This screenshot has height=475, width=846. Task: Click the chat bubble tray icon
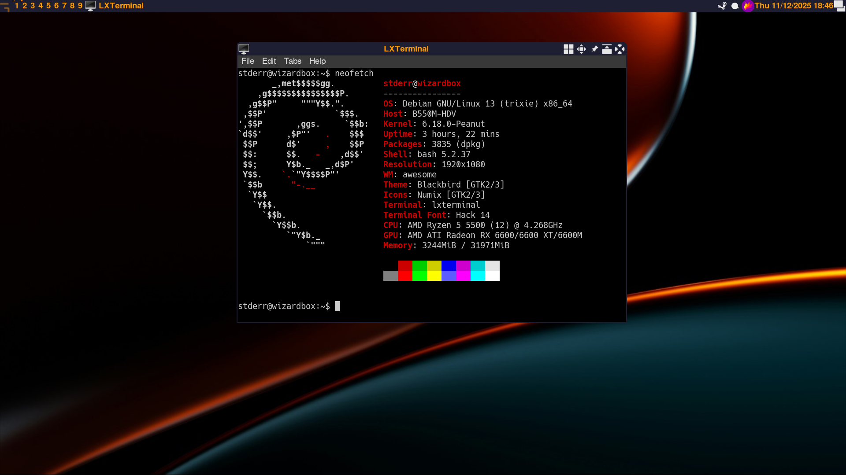tap(735, 6)
